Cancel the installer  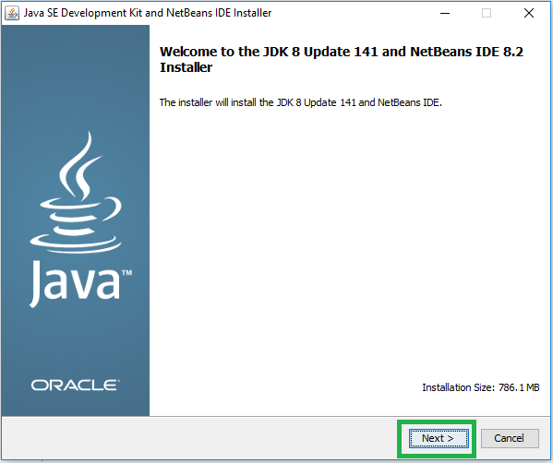tap(510, 438)
